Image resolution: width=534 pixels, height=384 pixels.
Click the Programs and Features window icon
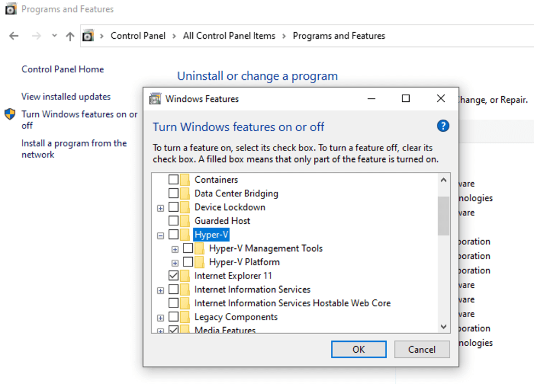[10, 9]
